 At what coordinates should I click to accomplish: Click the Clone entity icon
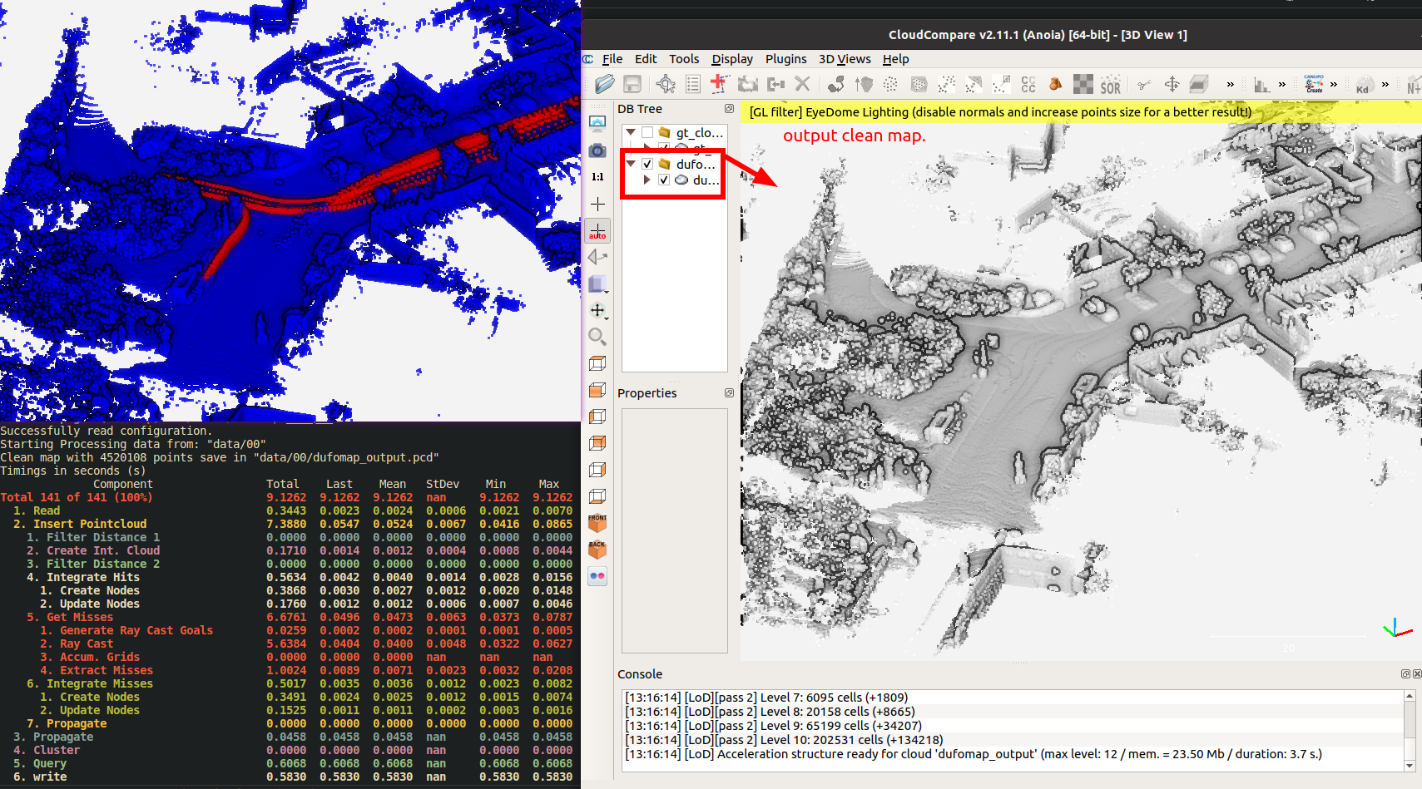[748, 84]
